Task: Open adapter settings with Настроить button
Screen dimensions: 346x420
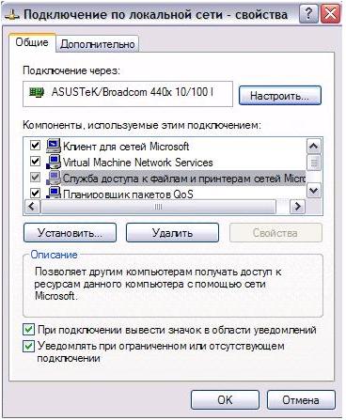Action: click(x=280, y=96)
